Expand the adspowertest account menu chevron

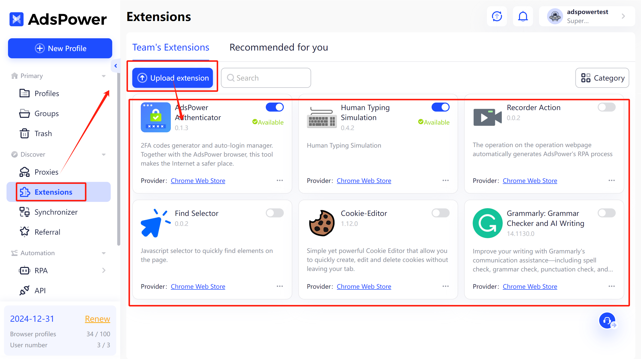tap(623, 17)
